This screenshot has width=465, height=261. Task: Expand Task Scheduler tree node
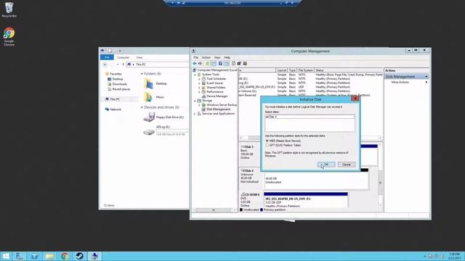[199, 79]
